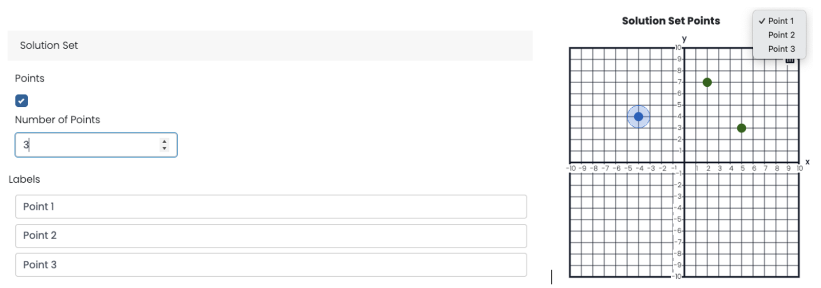Image resolution: width=821 pixels, height=288 pixels.
Task: Click the graph origin where axes cross
Action: (x=684, y=162)
